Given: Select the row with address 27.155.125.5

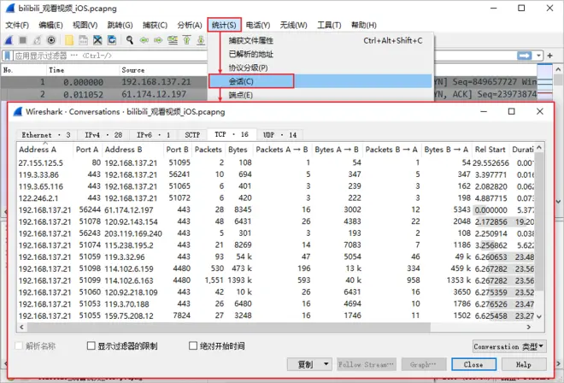Looking at the screenshot, I should [275, 162].
